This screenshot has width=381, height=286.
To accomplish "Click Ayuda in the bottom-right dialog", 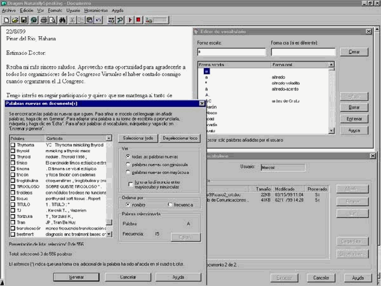I will (x=358, y=278).
